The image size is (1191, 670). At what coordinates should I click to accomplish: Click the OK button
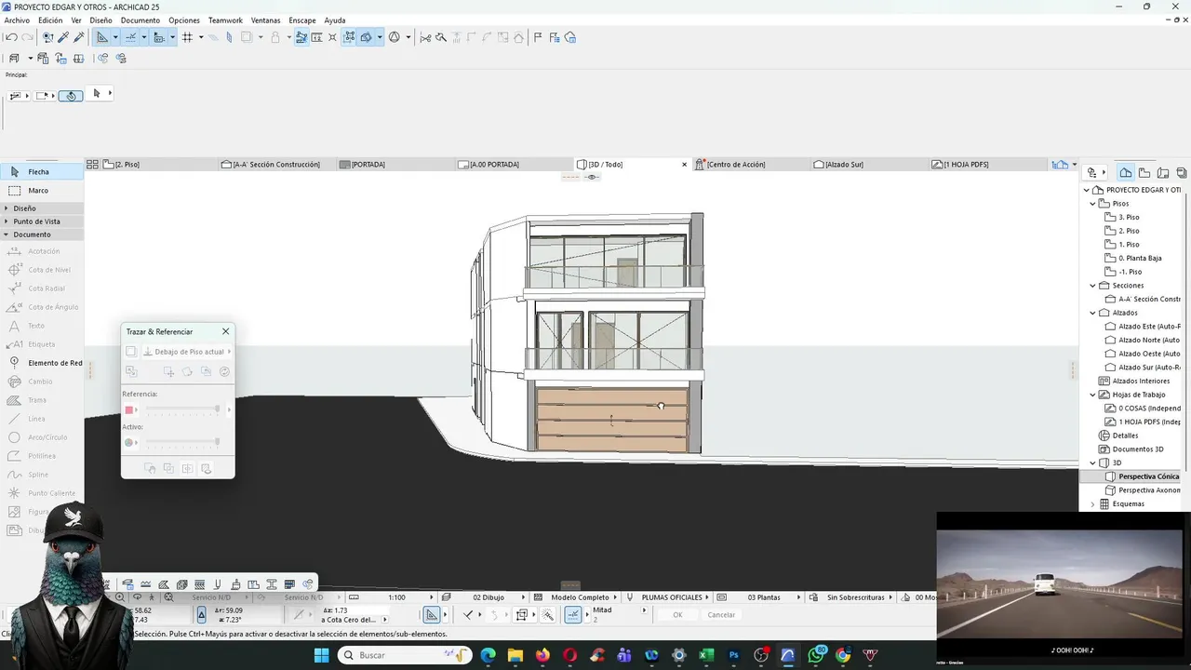click(677, 615)
